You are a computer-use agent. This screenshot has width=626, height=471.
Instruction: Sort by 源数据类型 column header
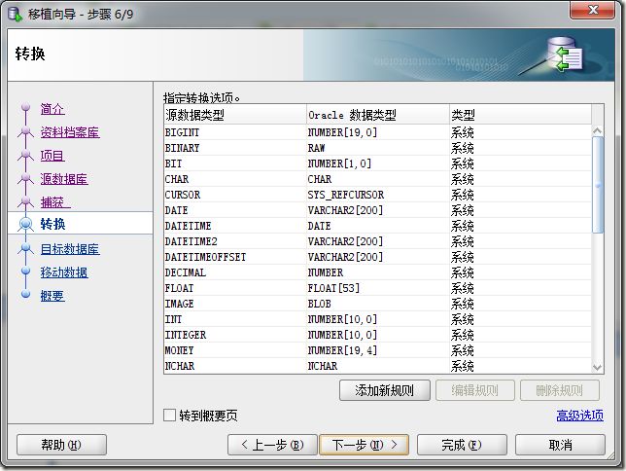click(x=235, y=115)
